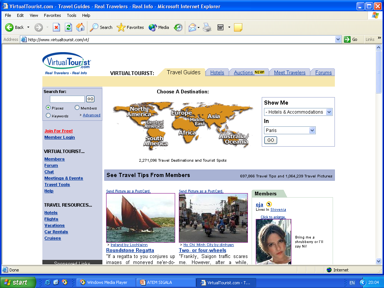
Task: Click the Internet zone globe in the status bar
Action: coord(329,270)
